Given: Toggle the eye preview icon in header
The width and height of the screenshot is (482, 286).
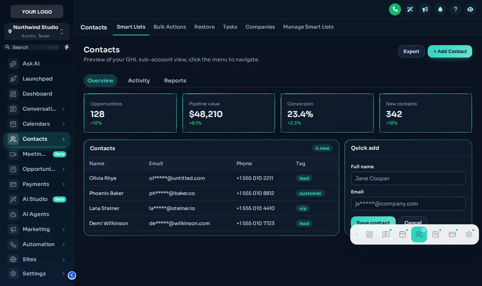Looking at the screenshot, I should point(470,9).
